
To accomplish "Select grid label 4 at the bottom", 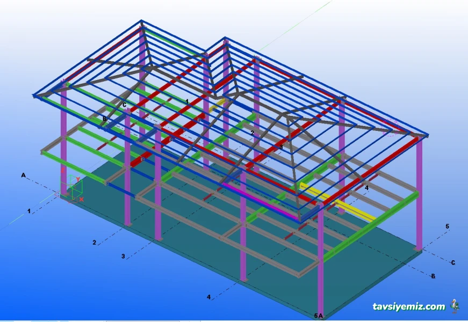I will coord(209,297).
